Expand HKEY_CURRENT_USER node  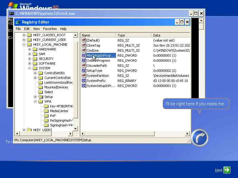tap(24, 40)
